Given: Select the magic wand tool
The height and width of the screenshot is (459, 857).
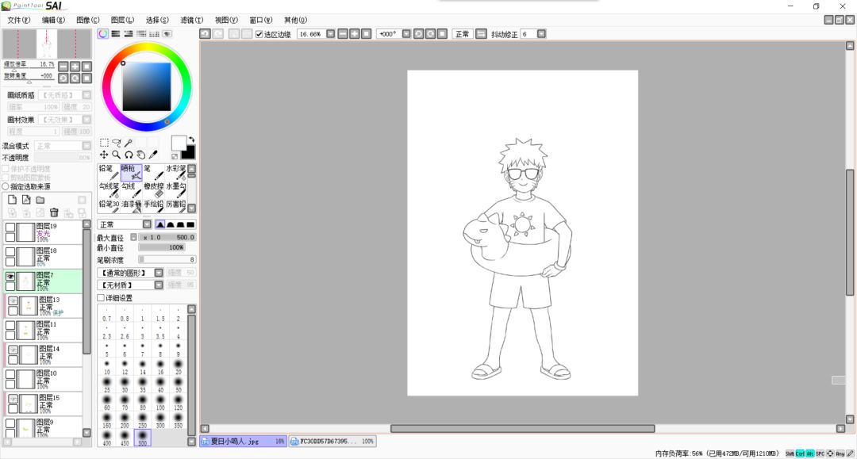Looking at the screenshot, I should click(x=129, y=143).
